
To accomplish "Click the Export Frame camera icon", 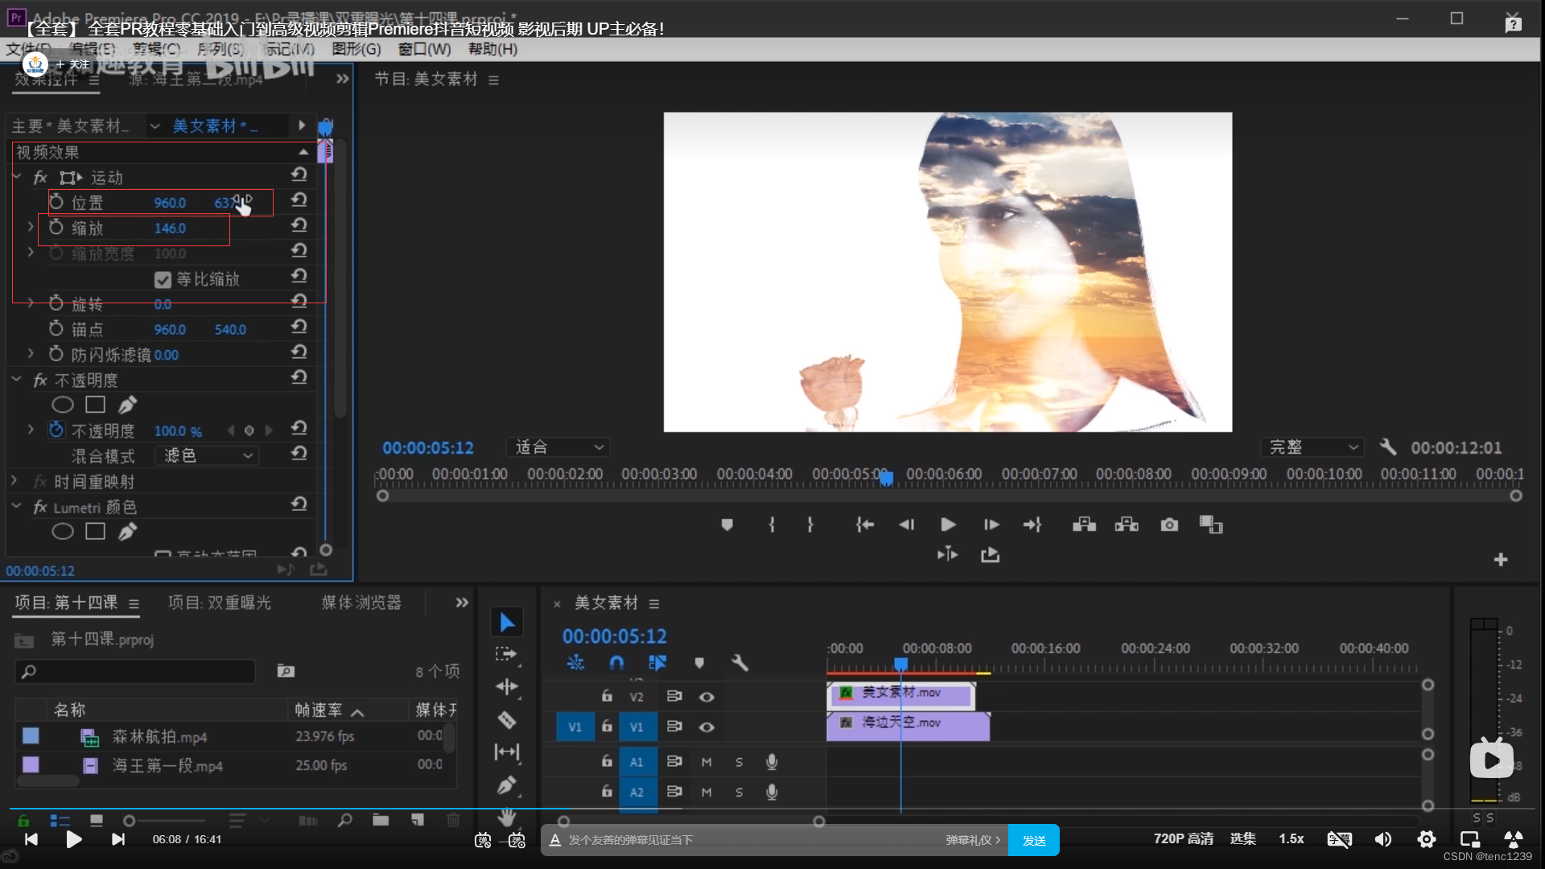I will click(x=1169, y=525).
